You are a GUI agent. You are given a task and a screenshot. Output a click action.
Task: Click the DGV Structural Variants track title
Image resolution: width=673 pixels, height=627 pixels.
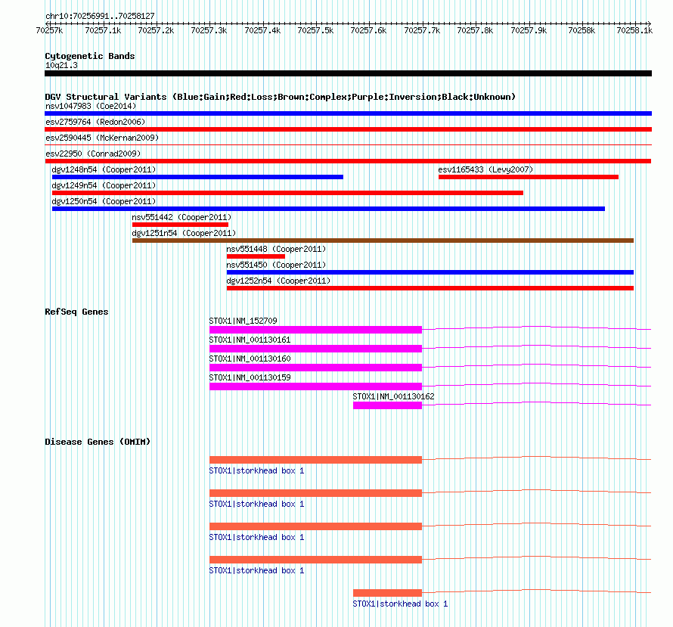(x=280, y=97)
